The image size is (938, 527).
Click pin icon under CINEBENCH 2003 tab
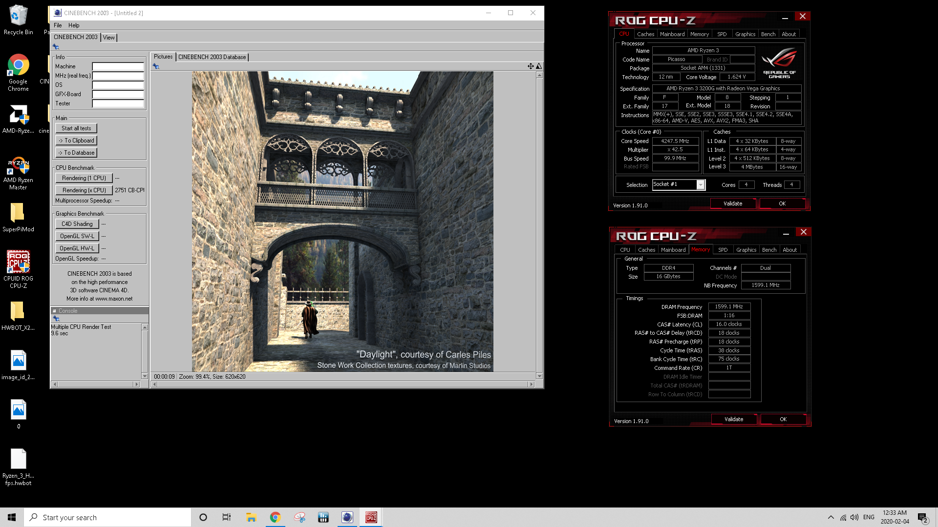(x=56, y=47)
